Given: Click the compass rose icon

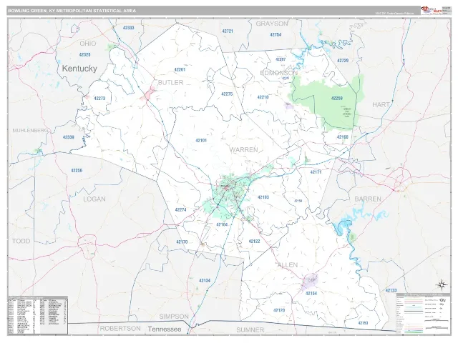Looking at the screenshot, I should click(442, 284).
